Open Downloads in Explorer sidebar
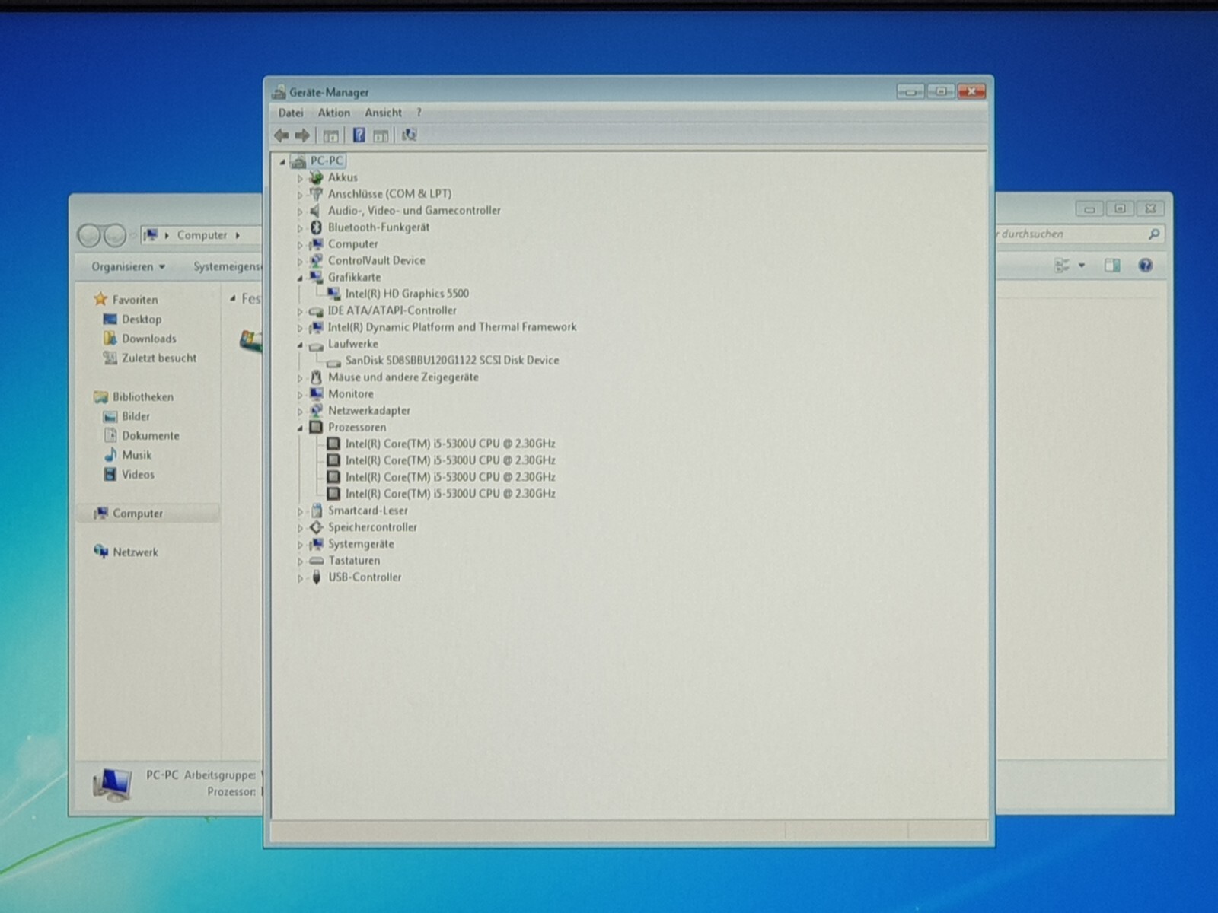The image size is (1218, 913). (149, 339)
